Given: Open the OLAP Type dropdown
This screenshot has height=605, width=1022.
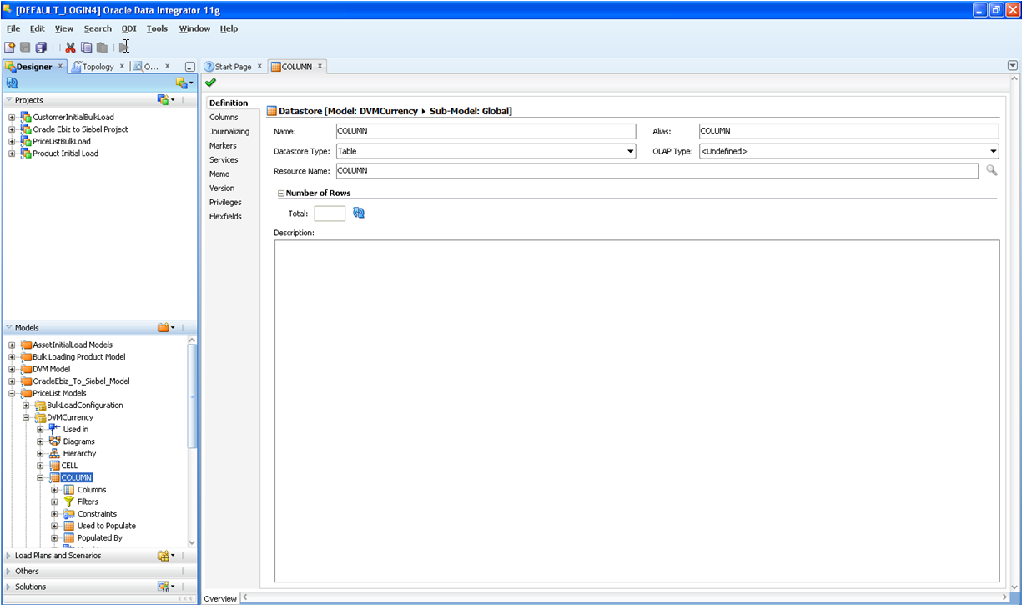Looking at the screenshot, I should (x=993, y=152).
